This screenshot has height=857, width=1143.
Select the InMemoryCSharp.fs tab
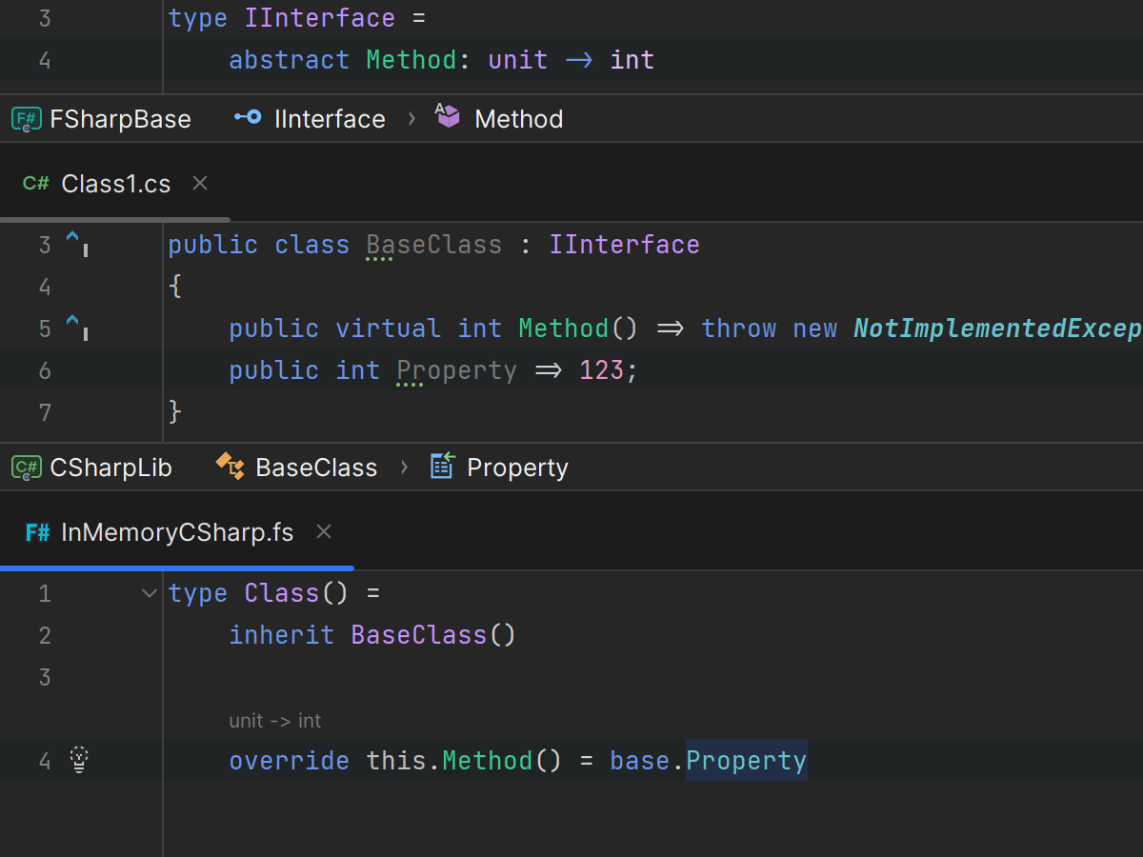176,532
